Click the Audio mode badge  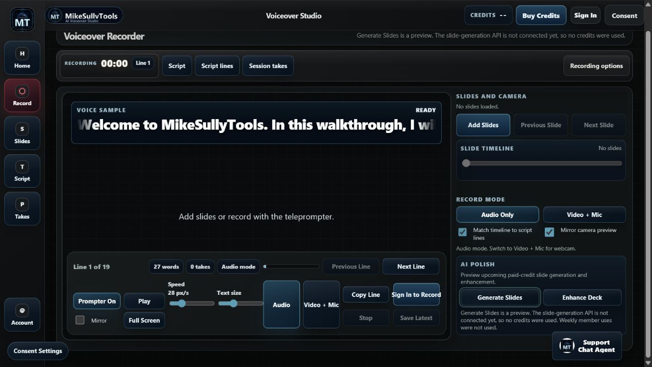(x=238, y=266)
